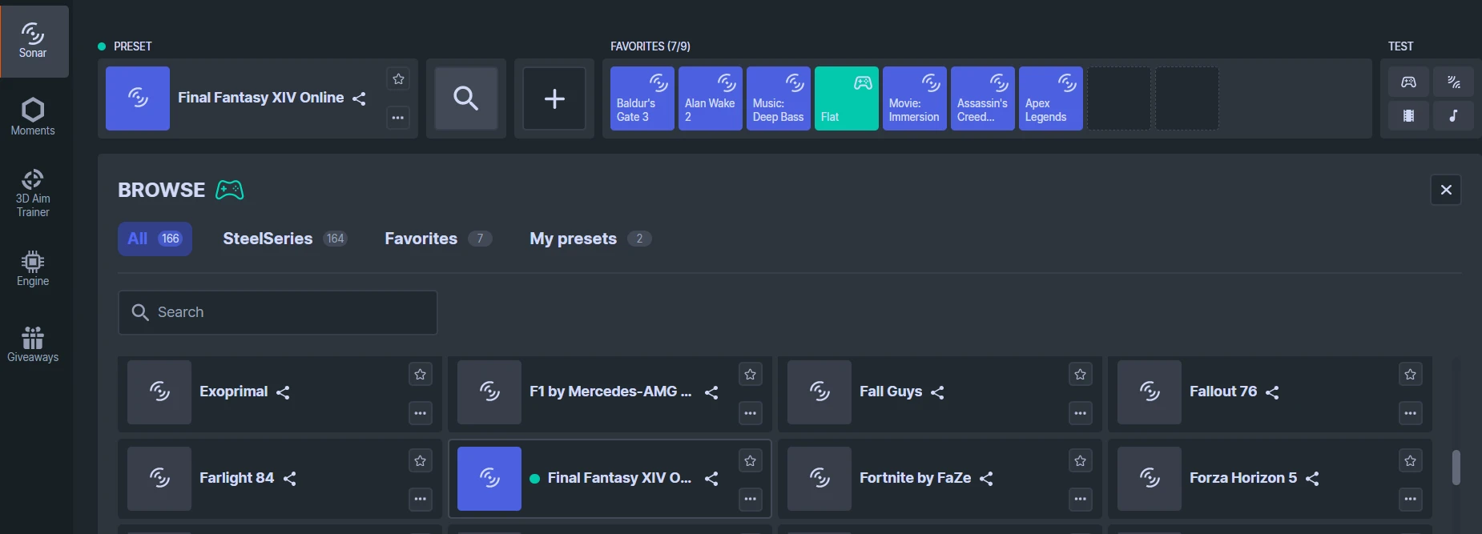
Task: Select the F1 by Mercedes-AMG preset icon
Action: click(x=489, y=392)
